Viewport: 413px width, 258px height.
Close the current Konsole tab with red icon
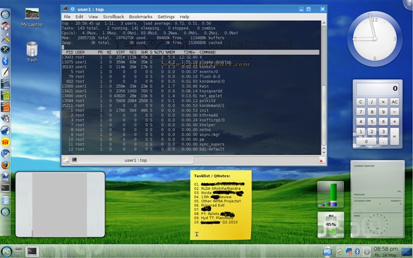coord(322,161)
